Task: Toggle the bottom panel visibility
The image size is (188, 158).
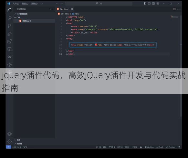Action: 149,4
